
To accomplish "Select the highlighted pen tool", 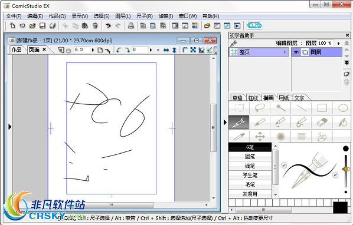I will pyautogui.click(x=239, y=123).
